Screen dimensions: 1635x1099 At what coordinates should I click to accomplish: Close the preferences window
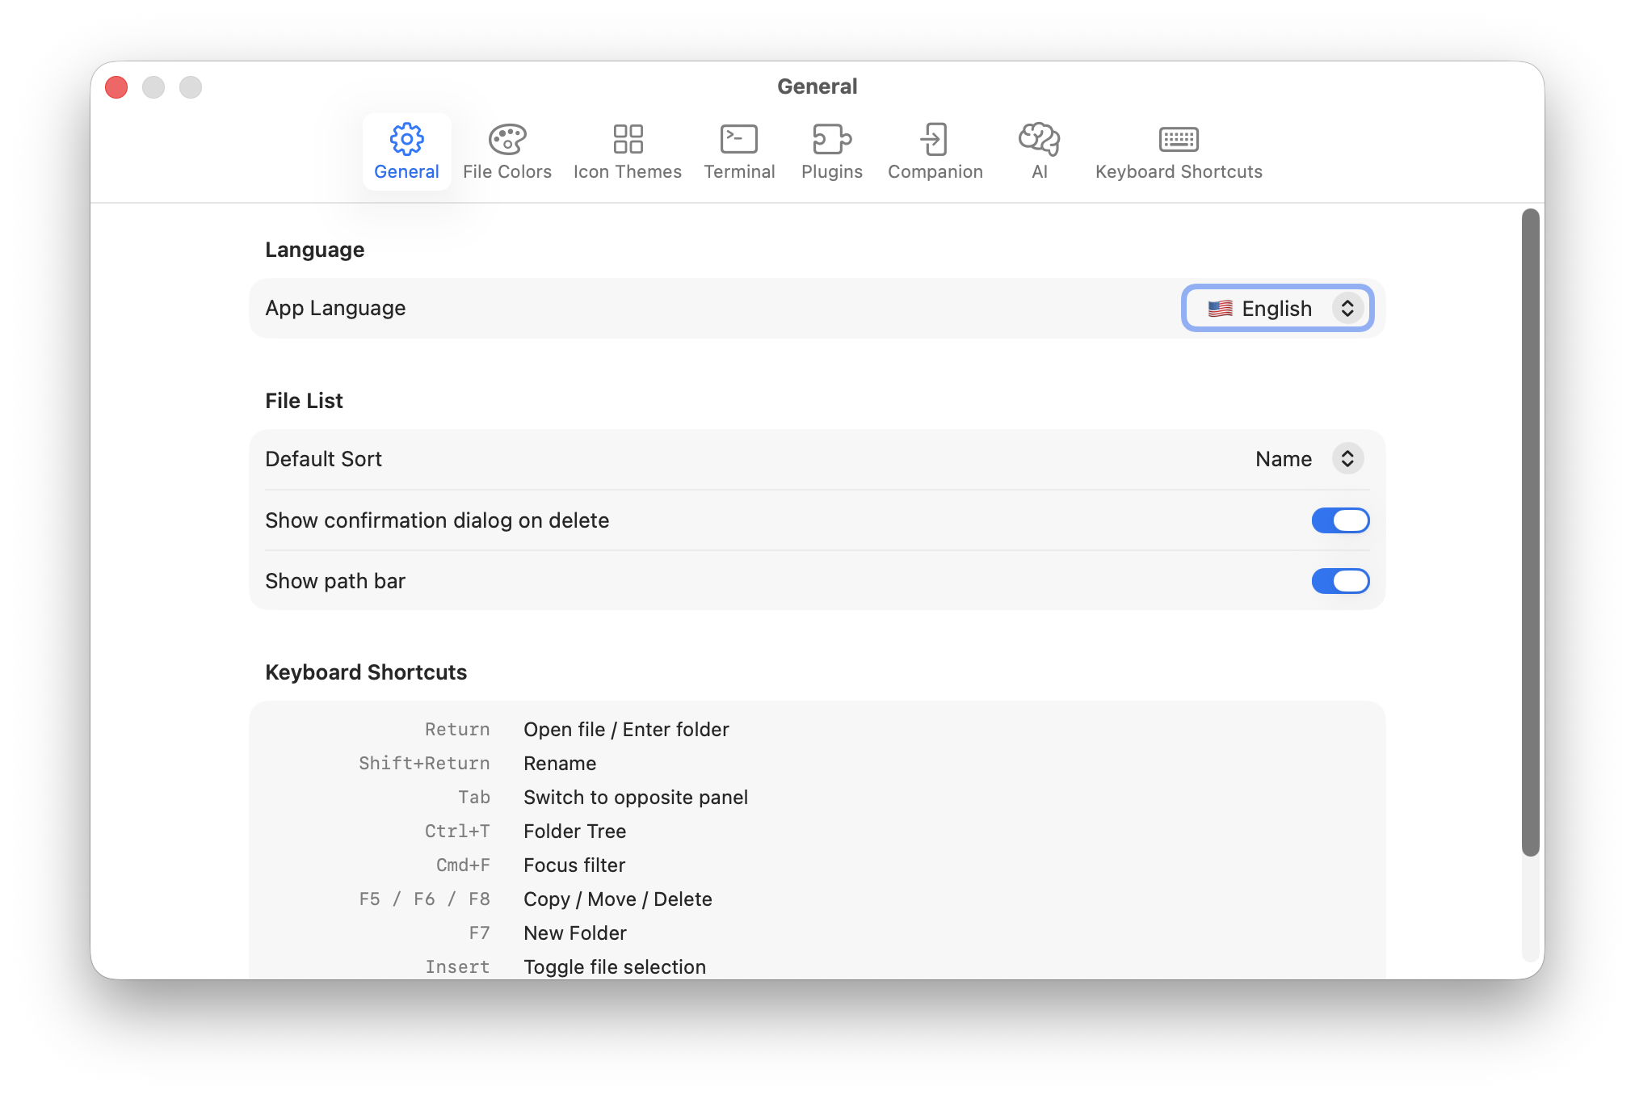click(x=116, y=87)
